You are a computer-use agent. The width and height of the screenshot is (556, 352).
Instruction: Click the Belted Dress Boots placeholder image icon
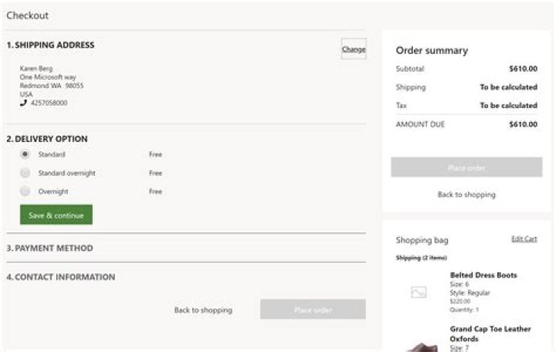pyautogui.click(x=419, y=293)
